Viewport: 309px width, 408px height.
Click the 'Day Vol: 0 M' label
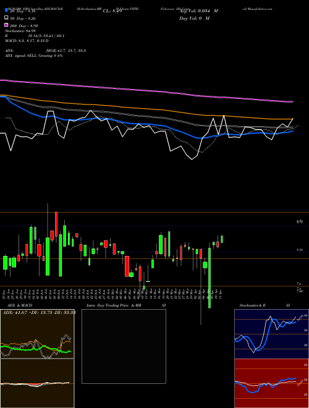pos(194,18)
